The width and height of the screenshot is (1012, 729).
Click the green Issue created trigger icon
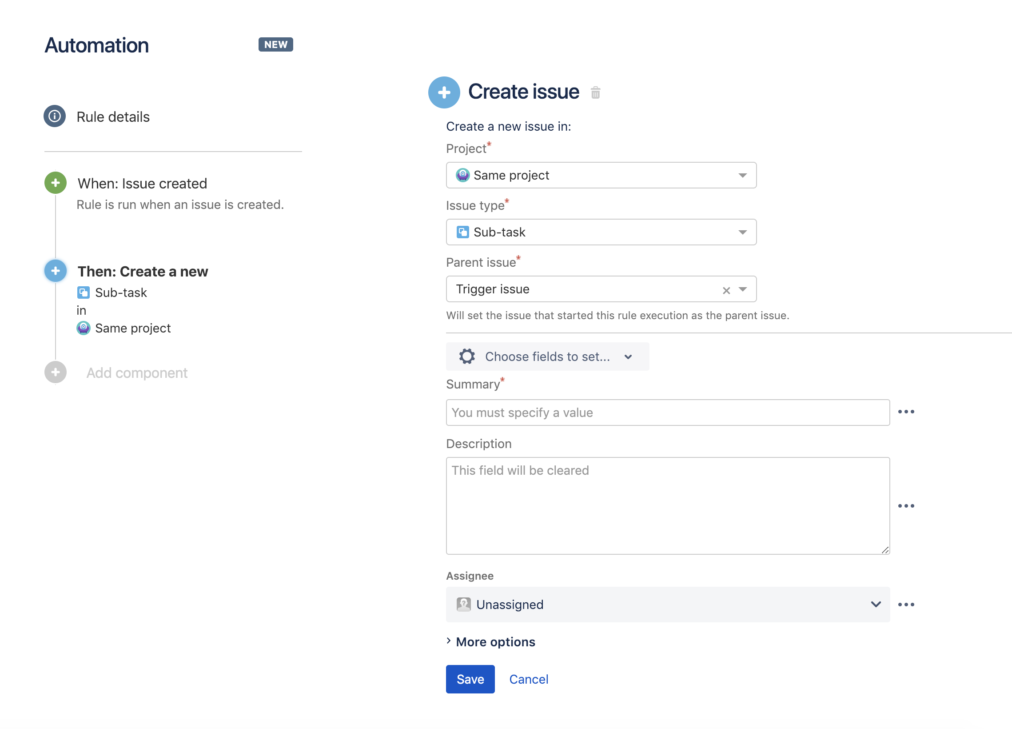pos(56,183)
